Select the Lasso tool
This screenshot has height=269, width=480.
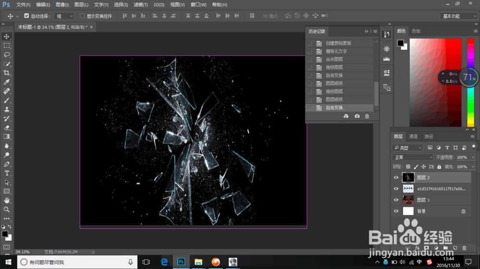7,55
